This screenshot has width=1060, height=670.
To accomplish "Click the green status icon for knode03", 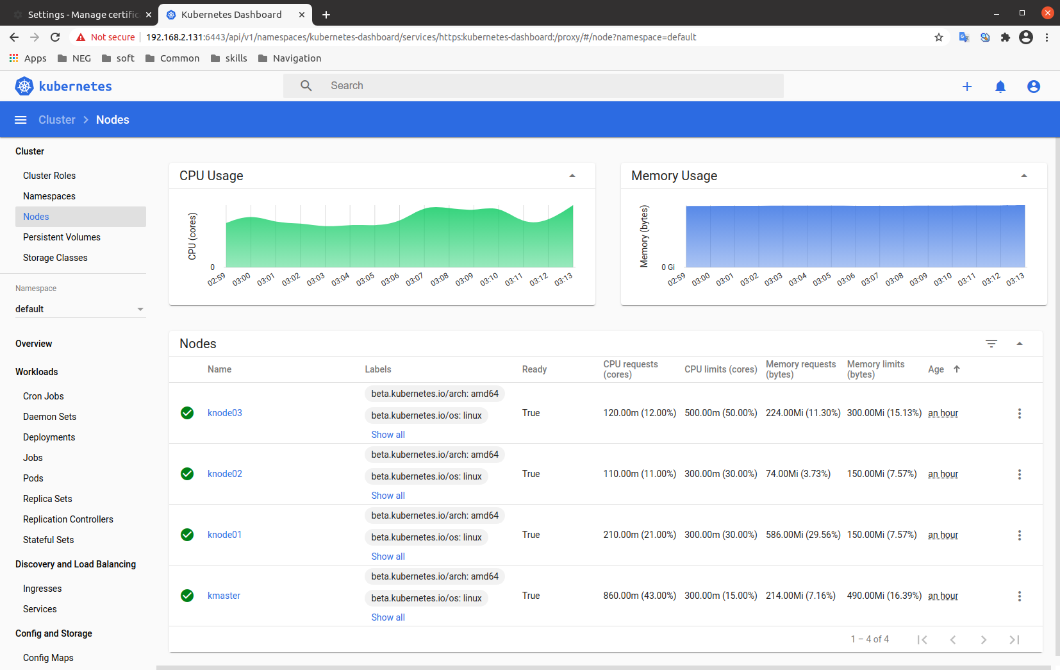I will point(187,413).
